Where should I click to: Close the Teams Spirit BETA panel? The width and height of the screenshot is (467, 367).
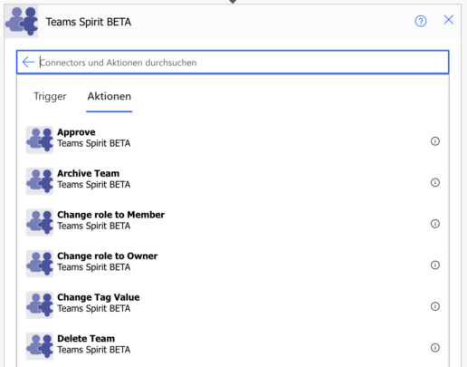(449, 20)
